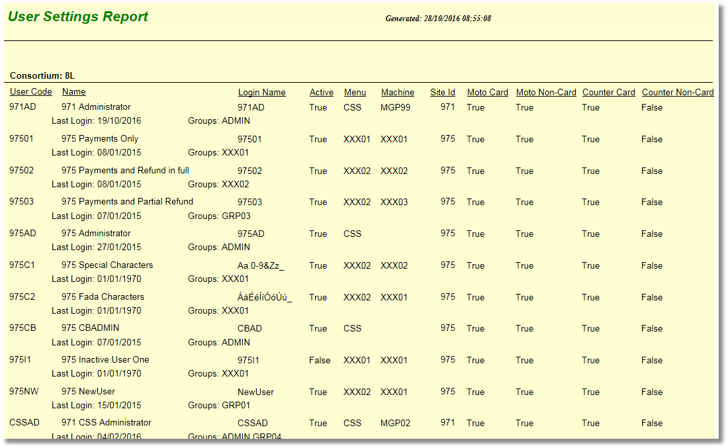
Task: Click the Menu column header
Action: [355, 93]
